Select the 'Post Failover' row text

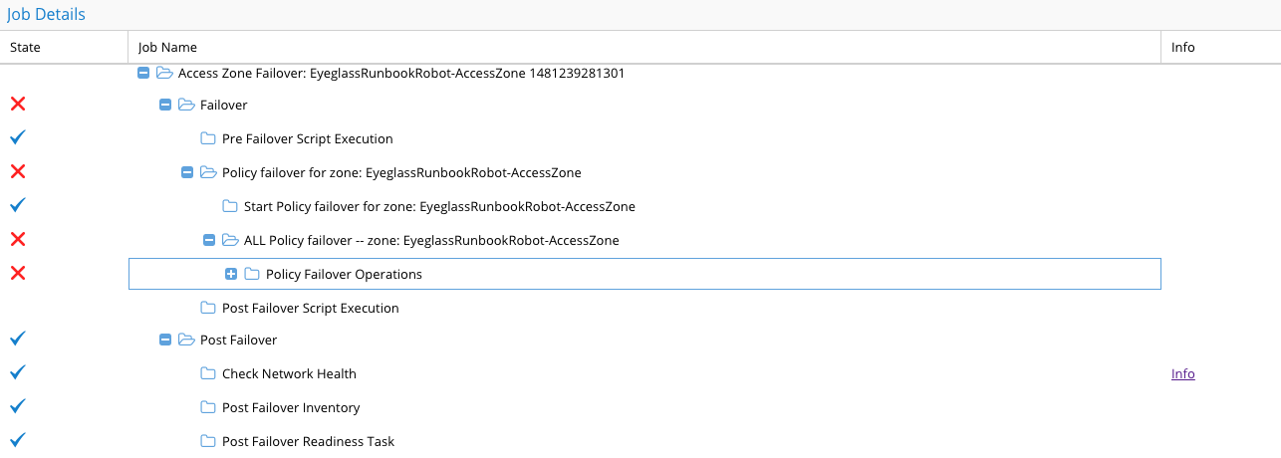[x=239, y=341]
